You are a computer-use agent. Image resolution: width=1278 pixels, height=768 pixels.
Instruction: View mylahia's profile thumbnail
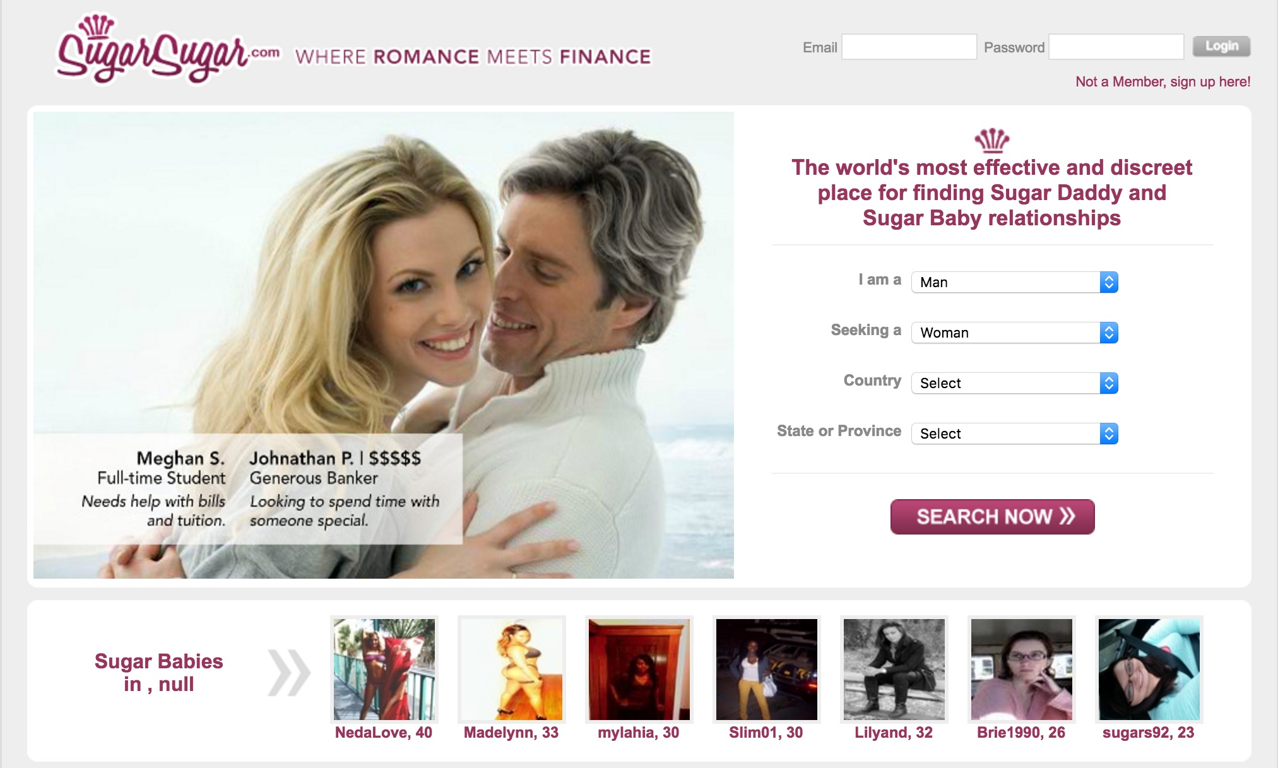639,670
